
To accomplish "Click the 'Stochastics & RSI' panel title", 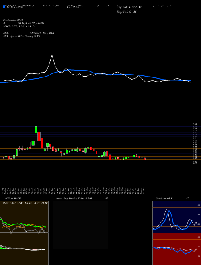I will pos(172,198).
